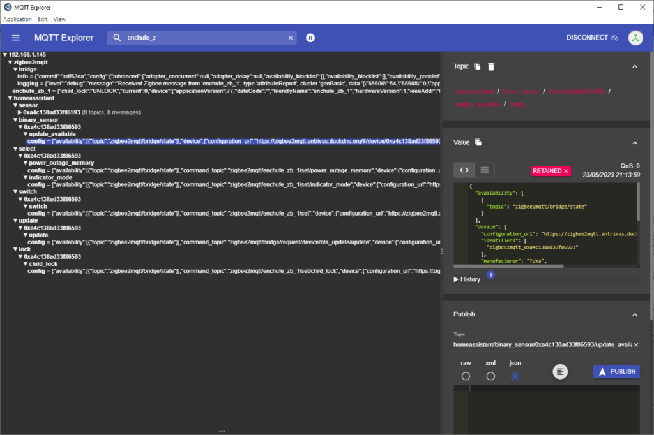
Task: Switch value view to formatted list mode
Action: 484,170
